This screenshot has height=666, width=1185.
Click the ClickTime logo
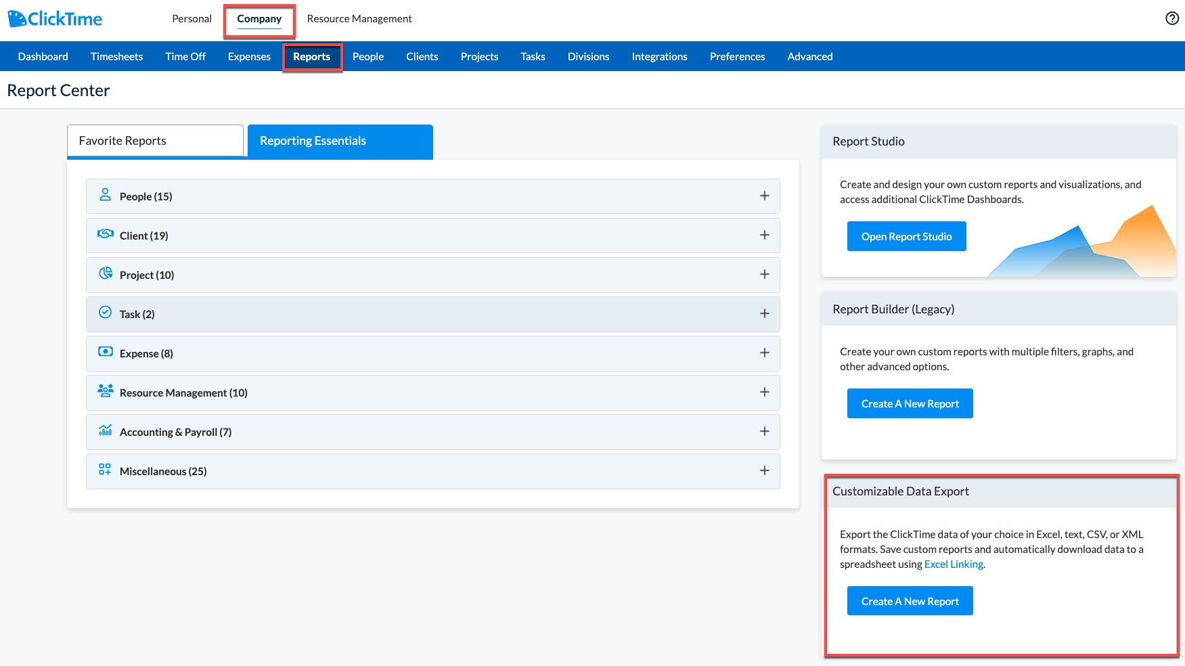55,19
